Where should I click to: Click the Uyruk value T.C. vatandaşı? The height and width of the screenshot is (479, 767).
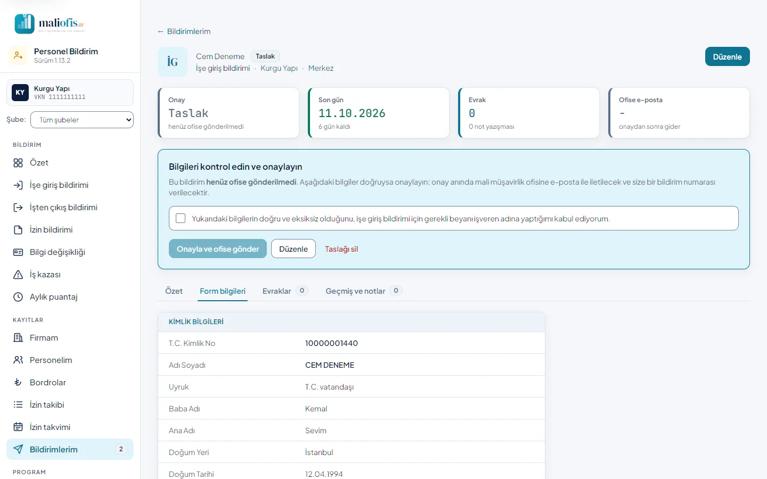[330, 387]
